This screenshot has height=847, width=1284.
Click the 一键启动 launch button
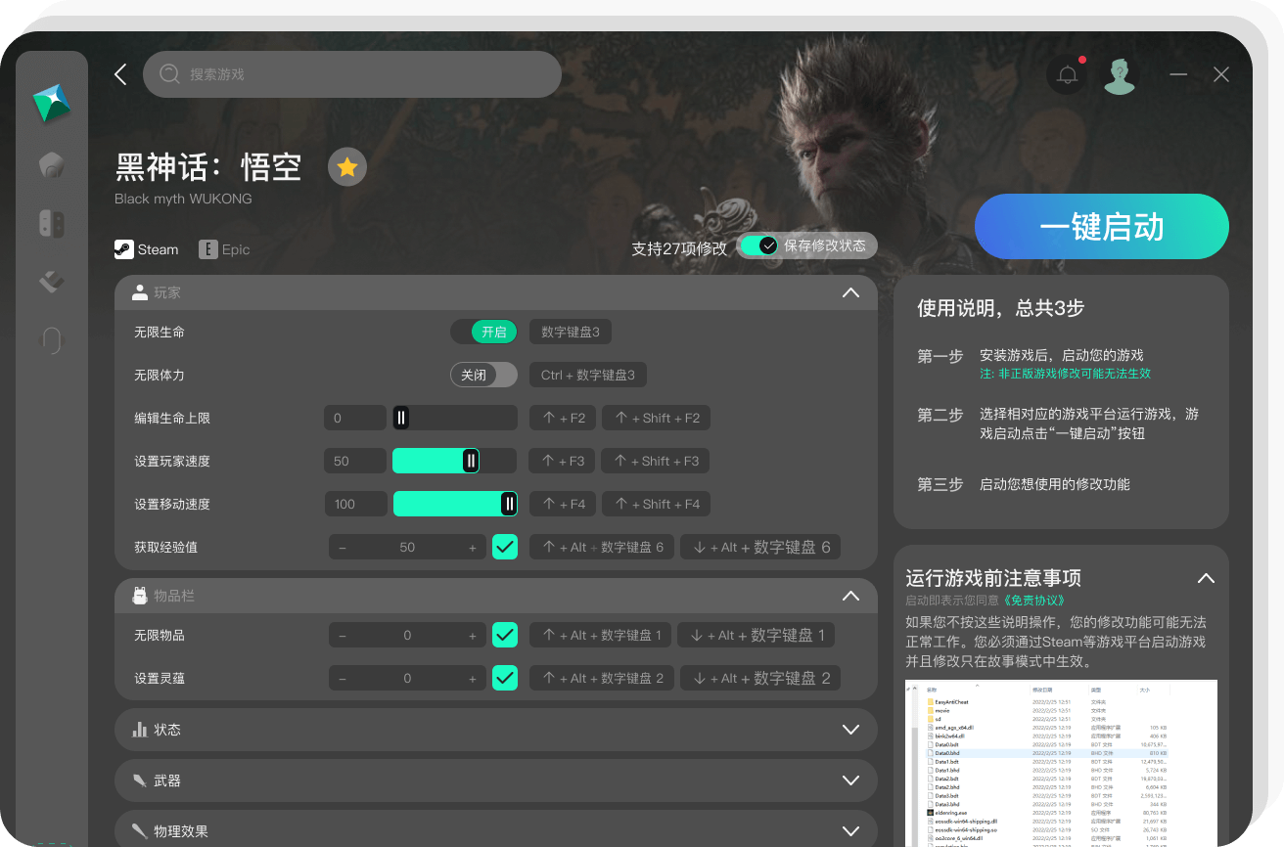(x=1102, y=227)
